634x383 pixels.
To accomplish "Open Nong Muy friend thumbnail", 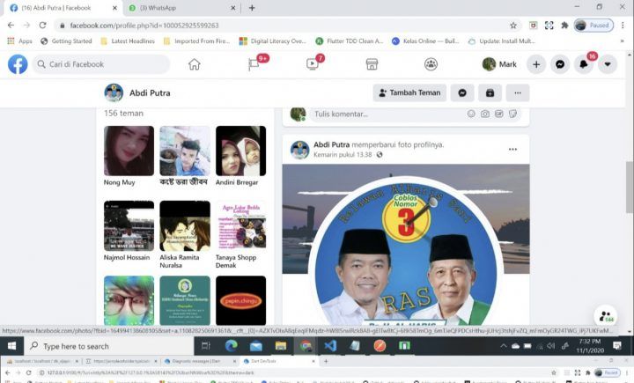I will [x=129, y=151].
